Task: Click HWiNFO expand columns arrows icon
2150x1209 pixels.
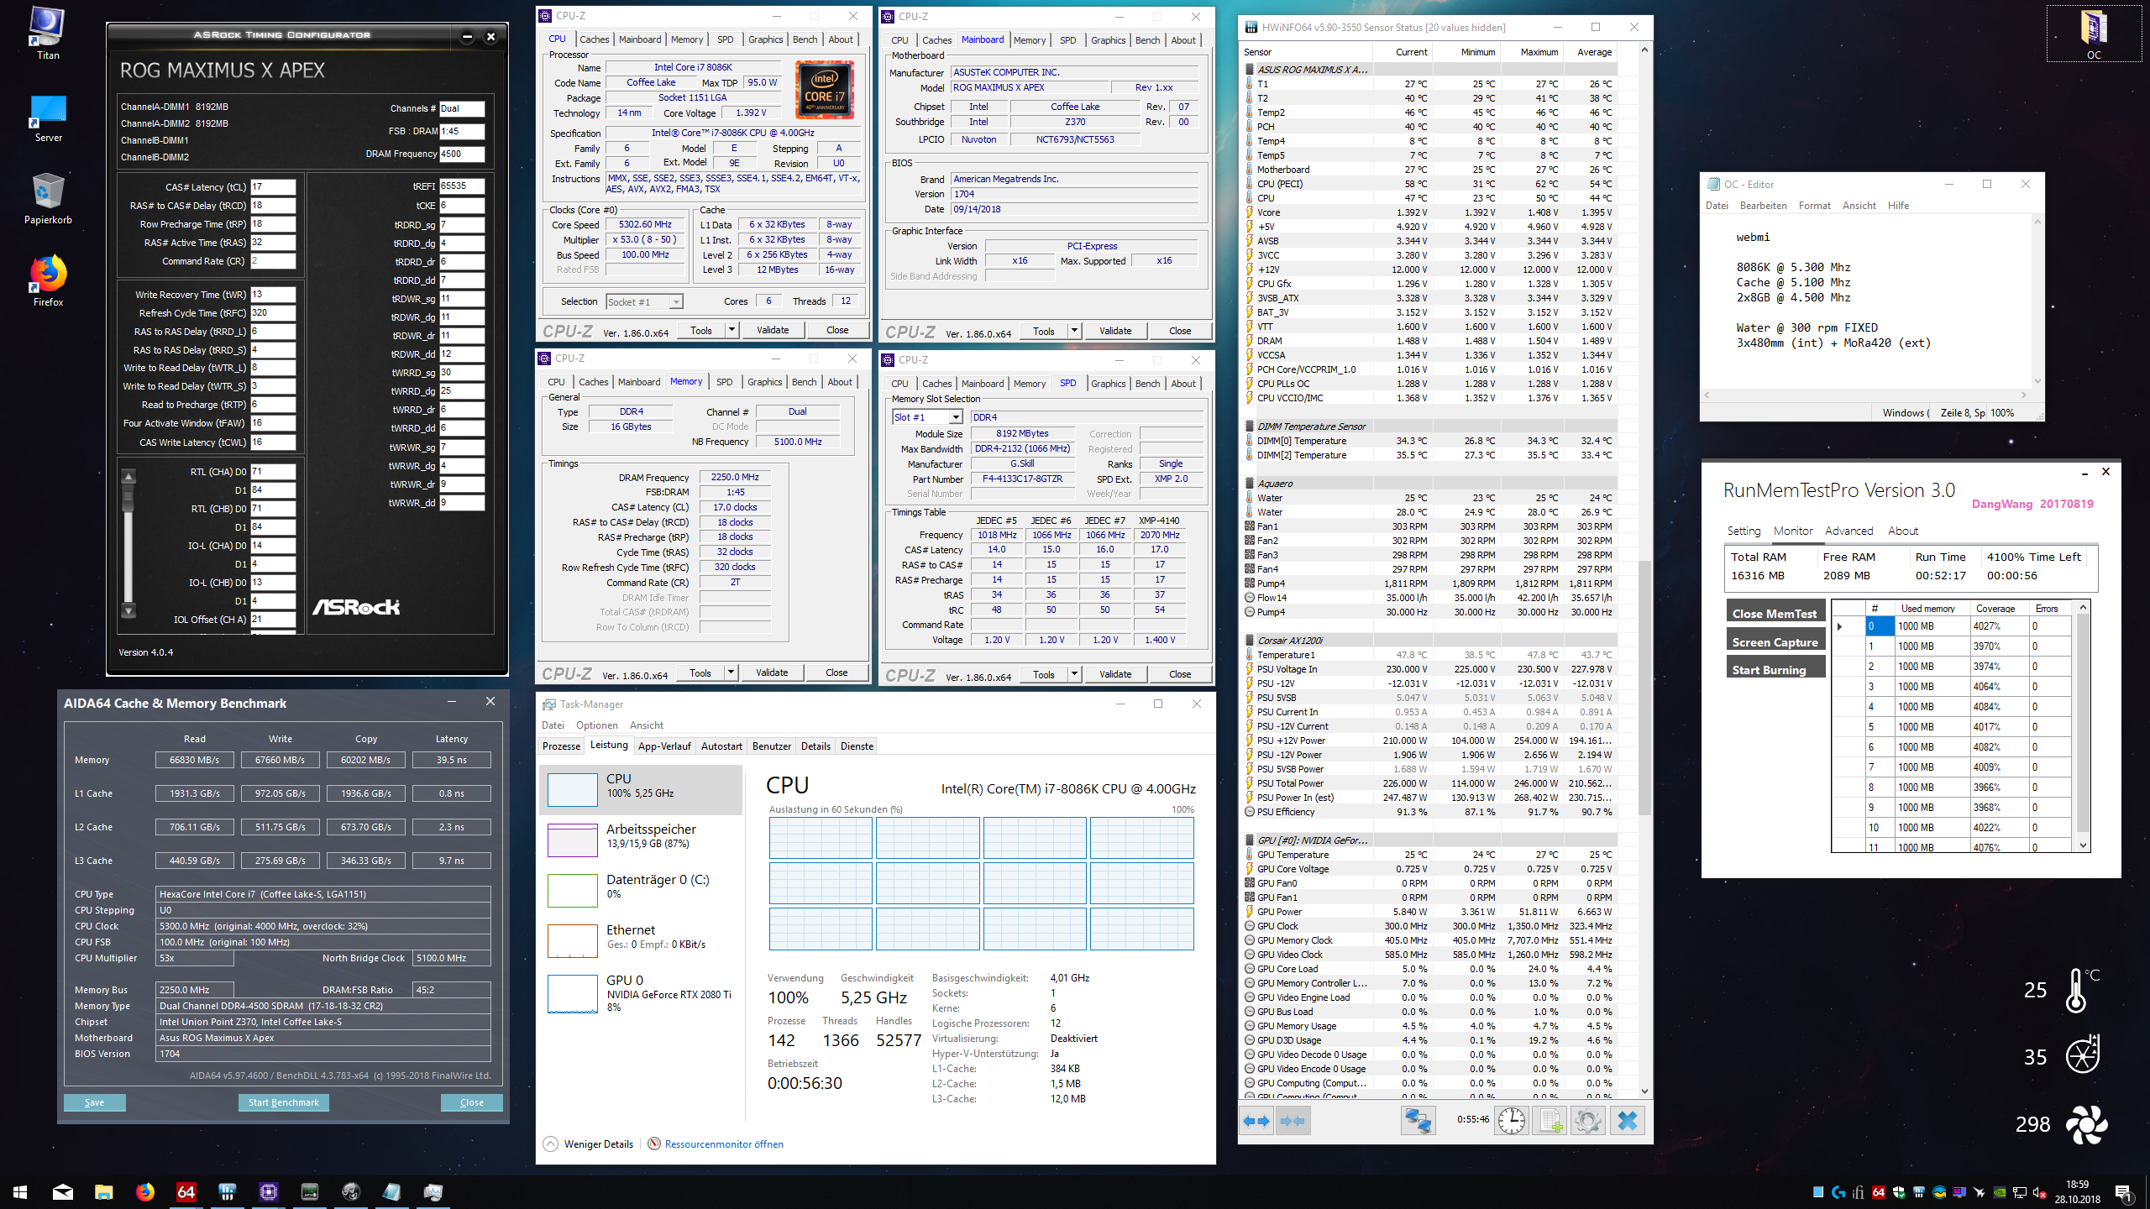Action: (1257, 1121)
